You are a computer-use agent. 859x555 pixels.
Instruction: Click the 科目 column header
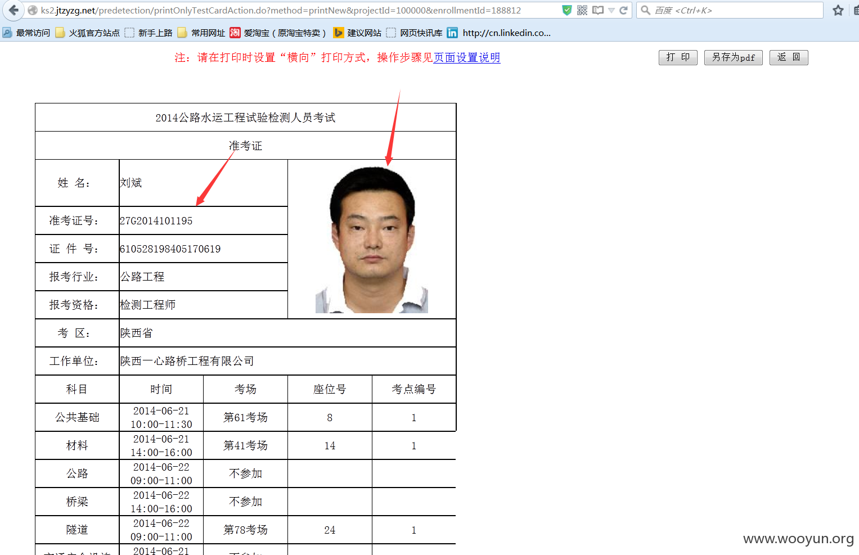point(77,389)
